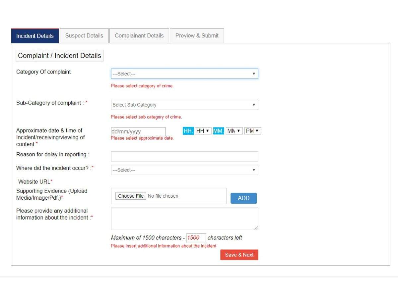Click the 'Please select category of crime' warning text
The image size is (398, 298).
[142, 86]
